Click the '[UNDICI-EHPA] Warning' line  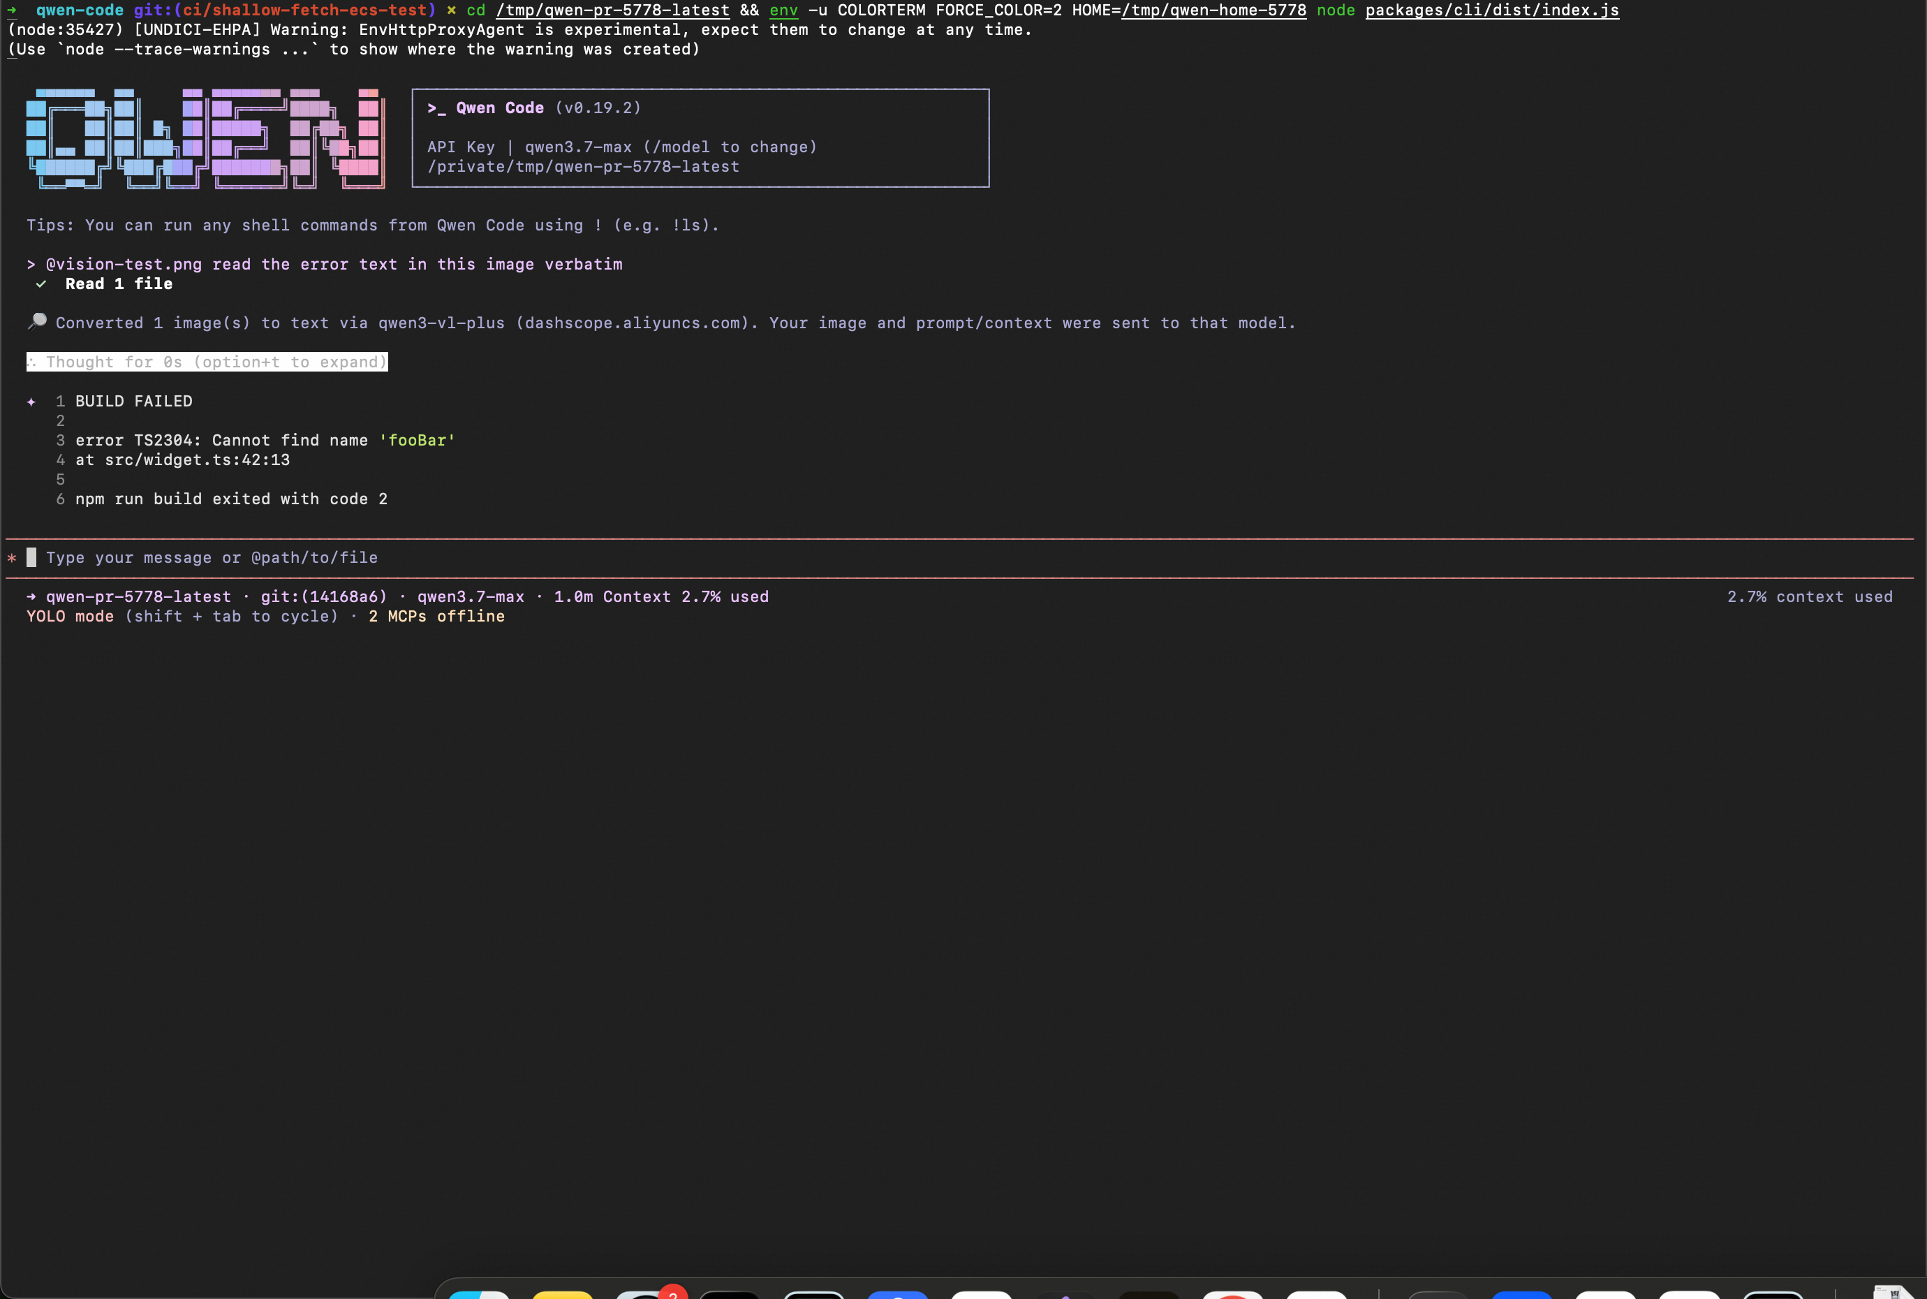[520, 30]
